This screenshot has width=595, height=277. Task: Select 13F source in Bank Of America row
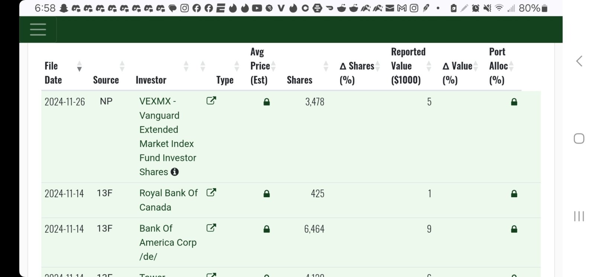(x=104, y=228)
